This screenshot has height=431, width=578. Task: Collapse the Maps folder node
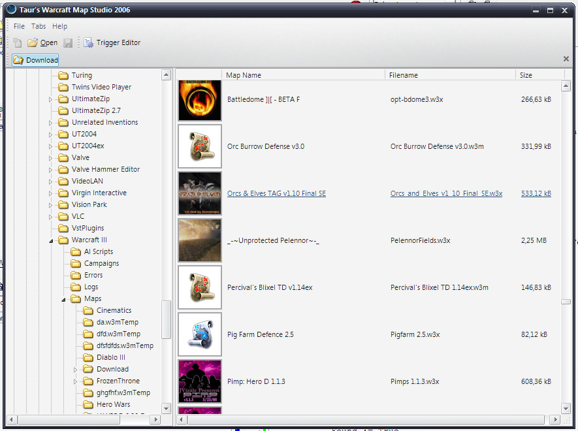click(x=63, y=300)
